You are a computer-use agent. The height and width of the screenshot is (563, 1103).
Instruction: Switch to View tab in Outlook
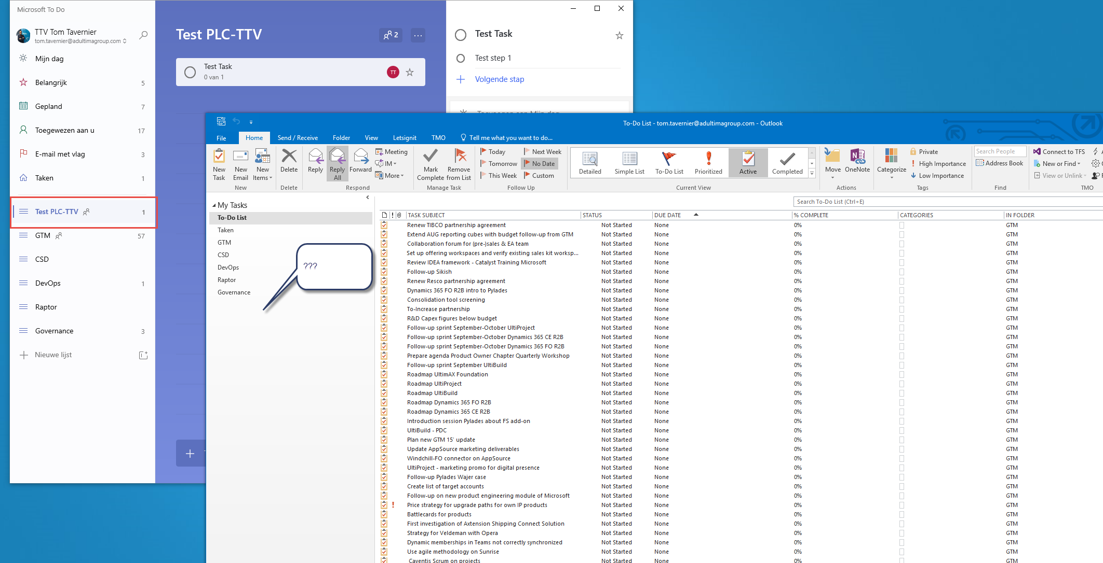point(371,138)
